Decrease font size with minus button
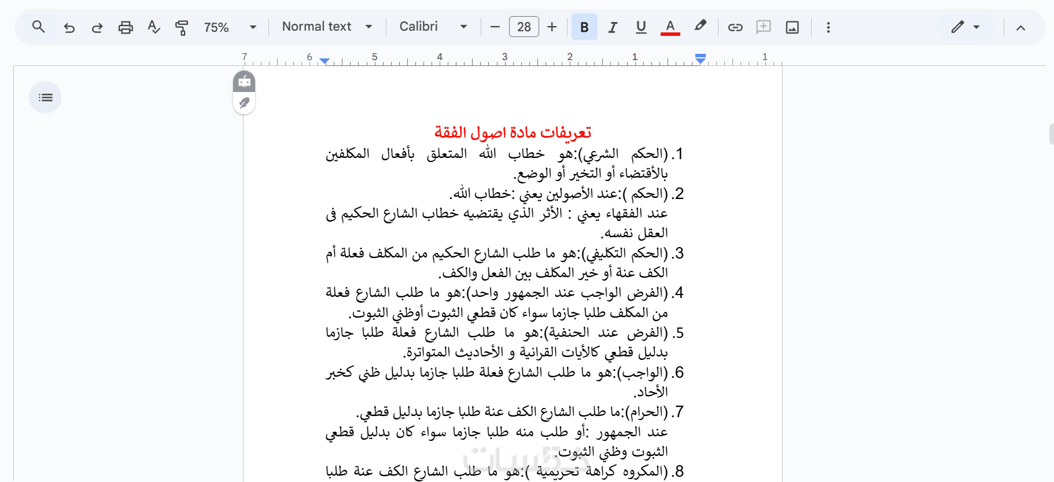 [495, 27]
